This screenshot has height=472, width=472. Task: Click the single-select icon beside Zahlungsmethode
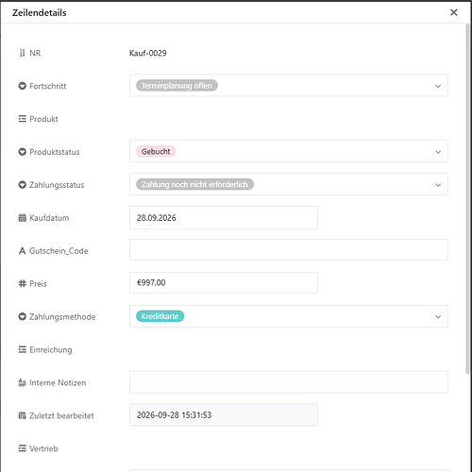(22, 316)
